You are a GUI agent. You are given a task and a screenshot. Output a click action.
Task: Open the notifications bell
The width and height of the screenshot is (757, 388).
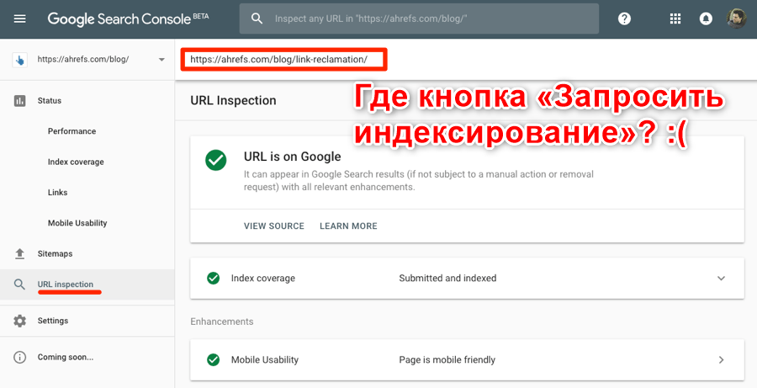pyautogui.click(x=706, y=19)
